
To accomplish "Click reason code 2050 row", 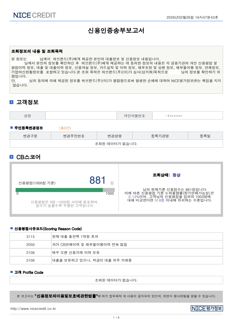I will click(x=116, y=245).
